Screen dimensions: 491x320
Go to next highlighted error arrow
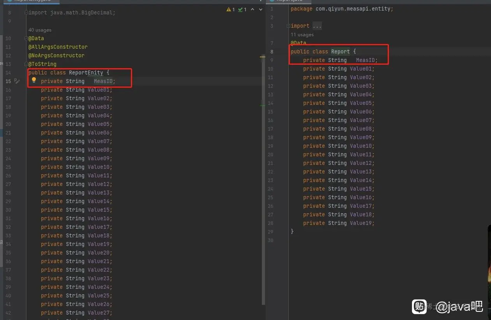[260, 9]
